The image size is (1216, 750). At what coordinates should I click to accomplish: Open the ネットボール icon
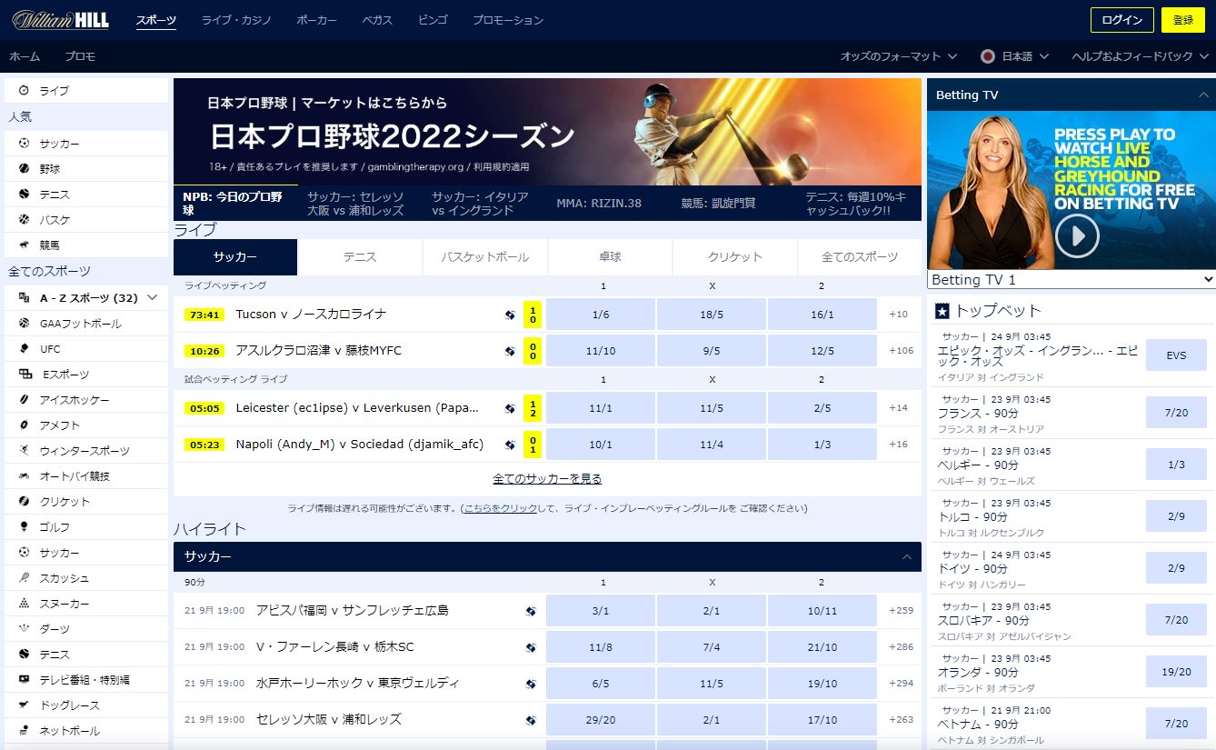coord(24,731)
